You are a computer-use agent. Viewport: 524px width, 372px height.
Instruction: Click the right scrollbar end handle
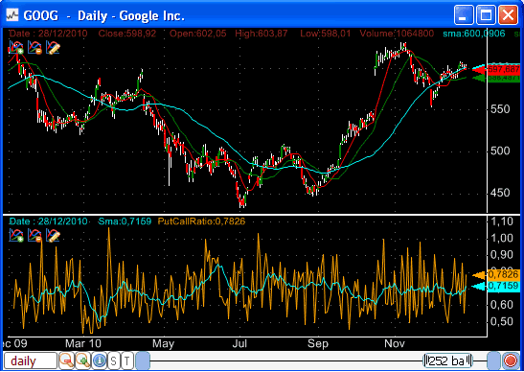(493, 360)
